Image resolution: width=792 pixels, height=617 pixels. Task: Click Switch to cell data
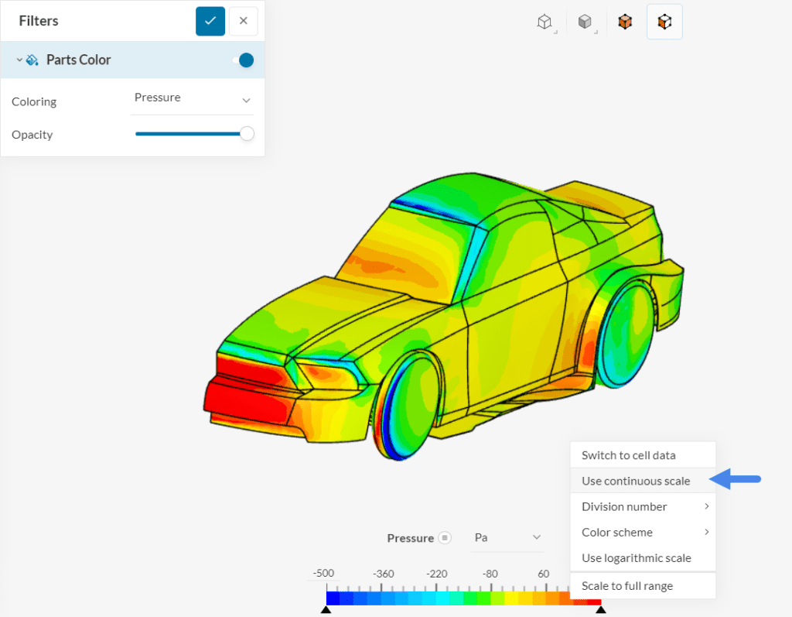(x=628, y=454)
